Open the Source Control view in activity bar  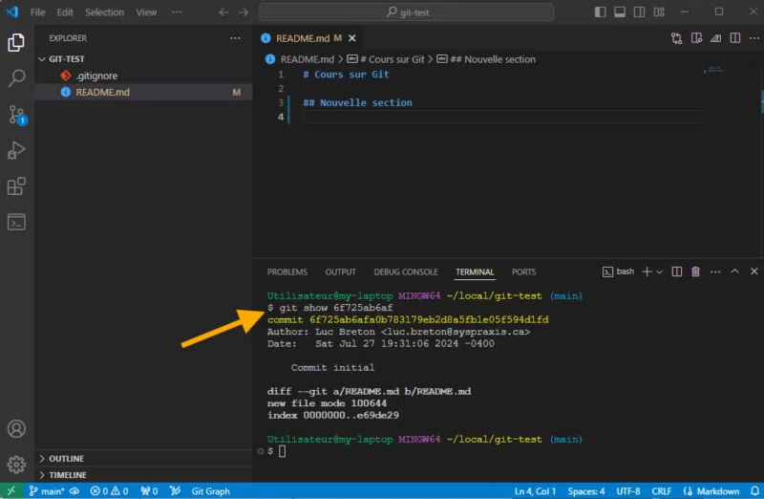(x=16, y=115)
